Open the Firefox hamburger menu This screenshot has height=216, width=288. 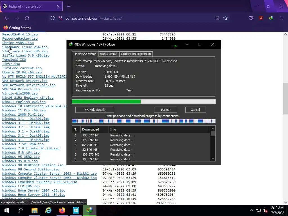click(x=281, y=18)
